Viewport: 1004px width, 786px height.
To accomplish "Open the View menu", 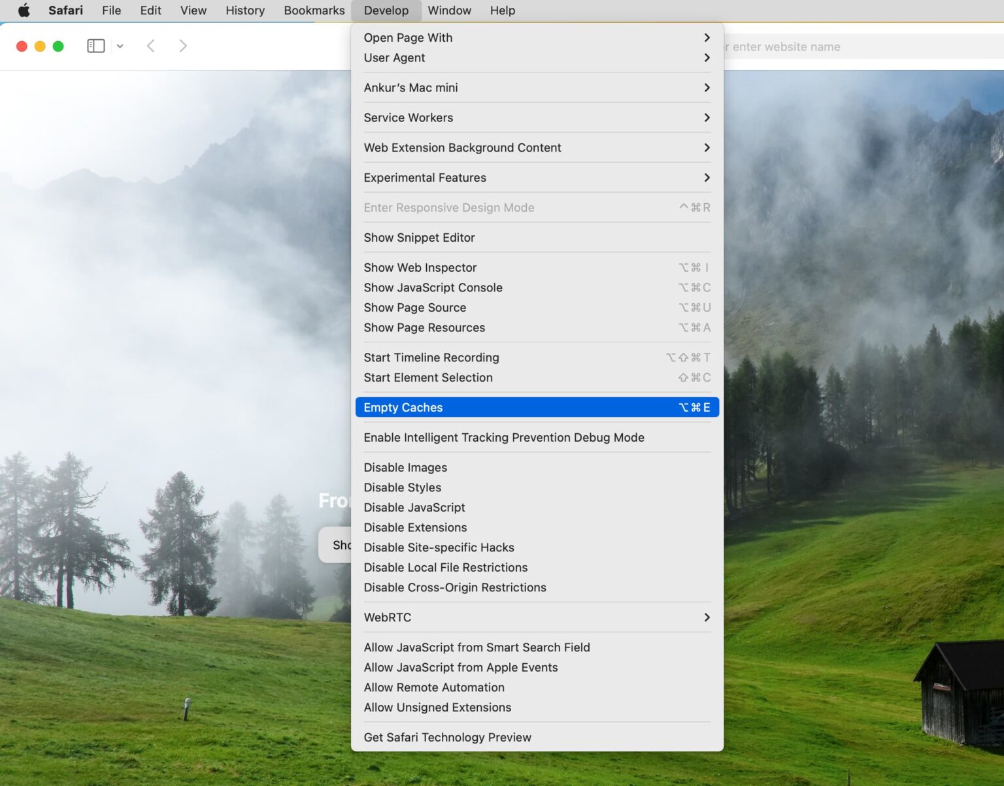I will pos(193,10).
